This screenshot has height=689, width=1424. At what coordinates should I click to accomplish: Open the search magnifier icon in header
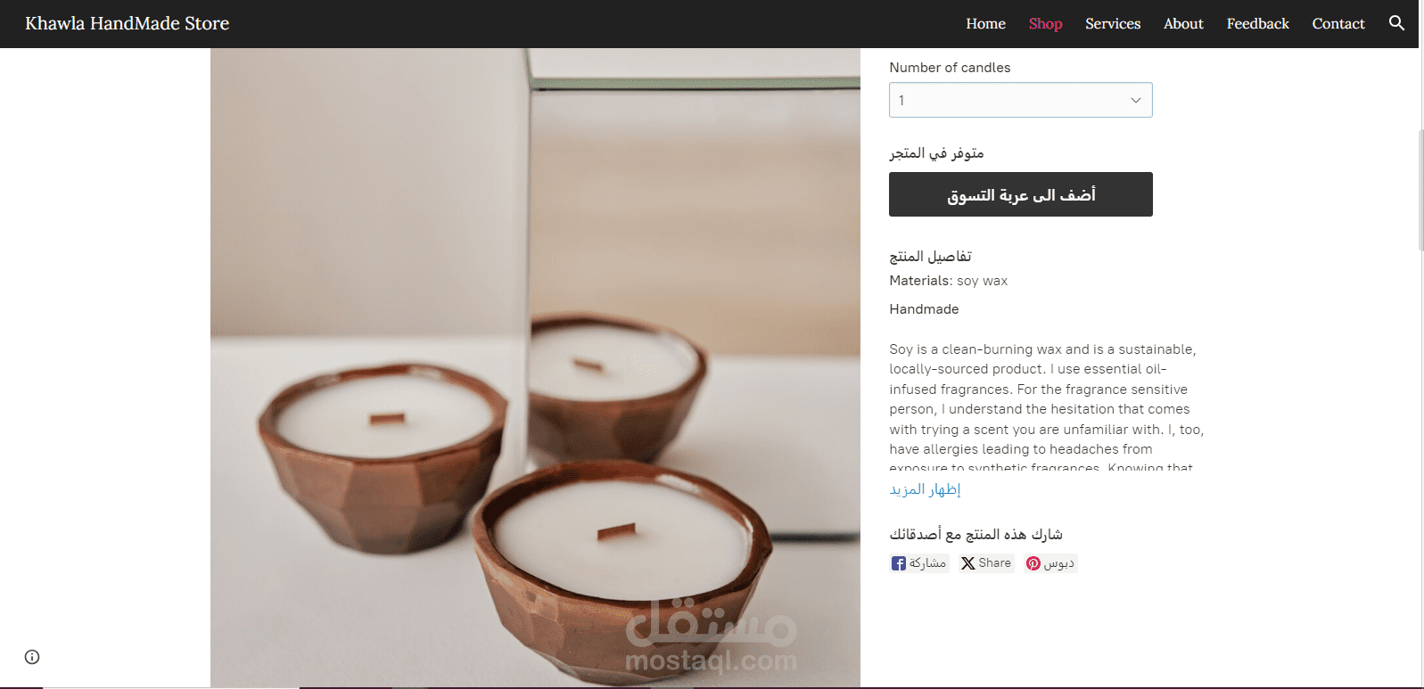[1396, 23]
